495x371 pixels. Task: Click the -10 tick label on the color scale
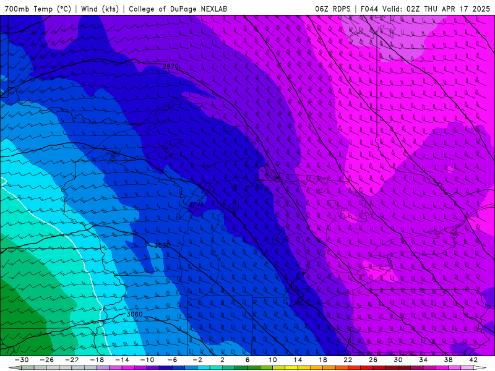point(147,360)
